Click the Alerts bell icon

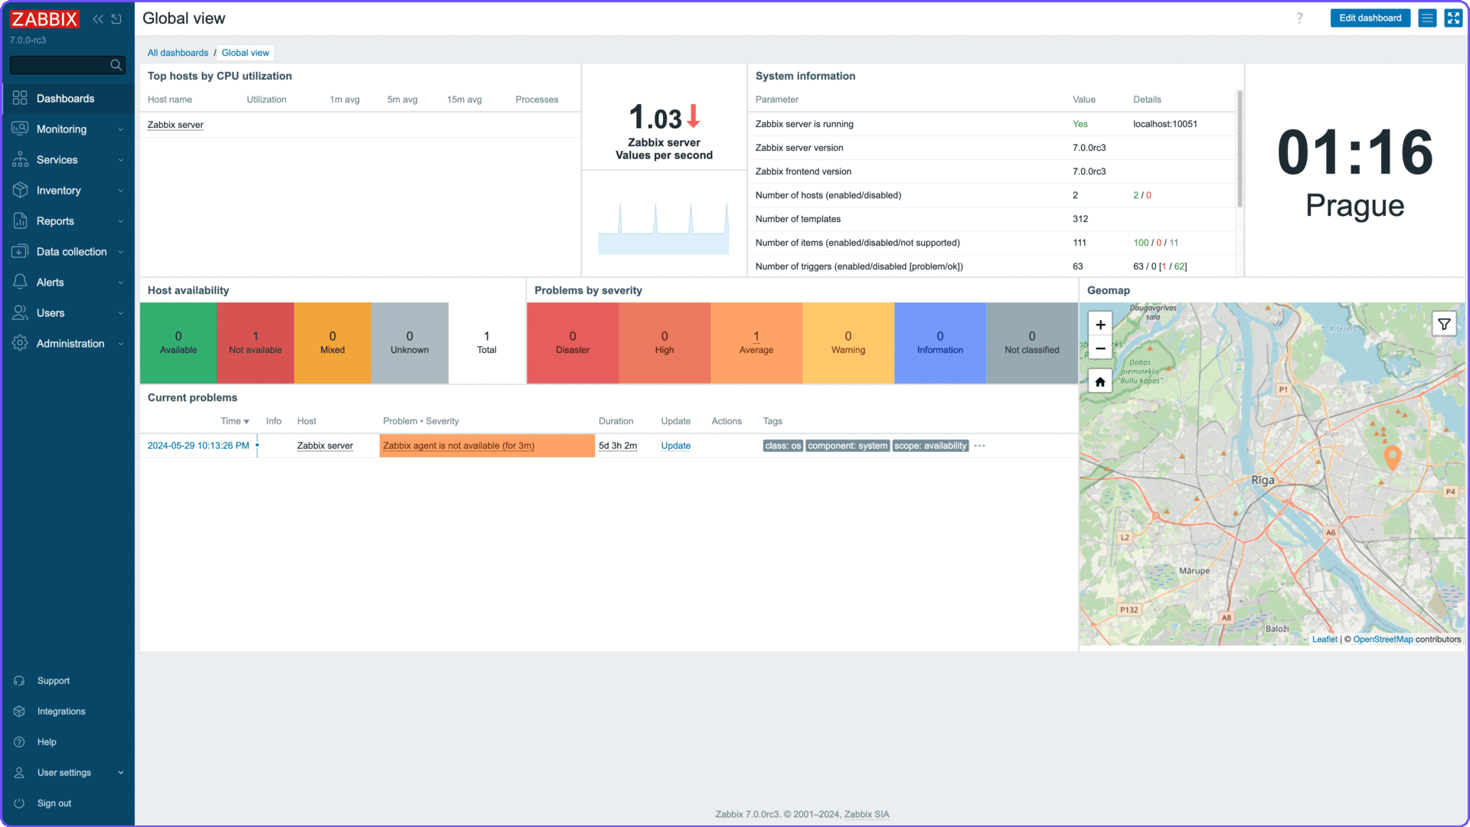click(x=20, y=282)
